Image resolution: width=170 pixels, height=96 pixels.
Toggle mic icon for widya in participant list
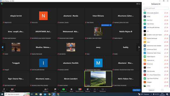[165, 86]
